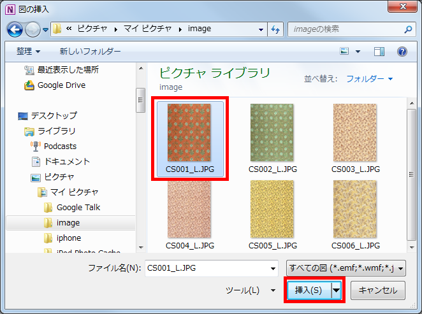422x314 pixels.
Task: Click the Podcasts microphone icon
Action: click(36, 146)
